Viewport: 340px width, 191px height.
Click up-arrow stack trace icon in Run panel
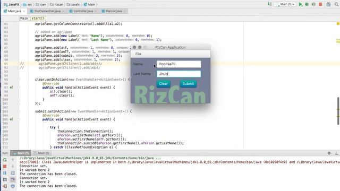click(13, 160)
